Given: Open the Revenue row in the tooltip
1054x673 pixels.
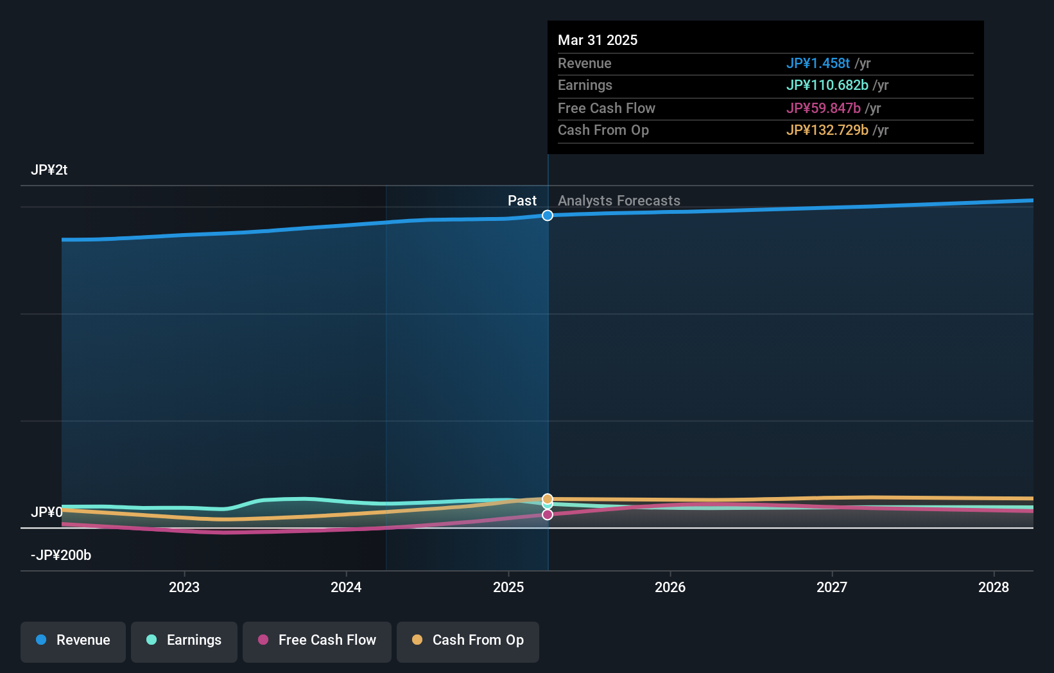Looking at the screenshot, I should click(x=765, y=64).
